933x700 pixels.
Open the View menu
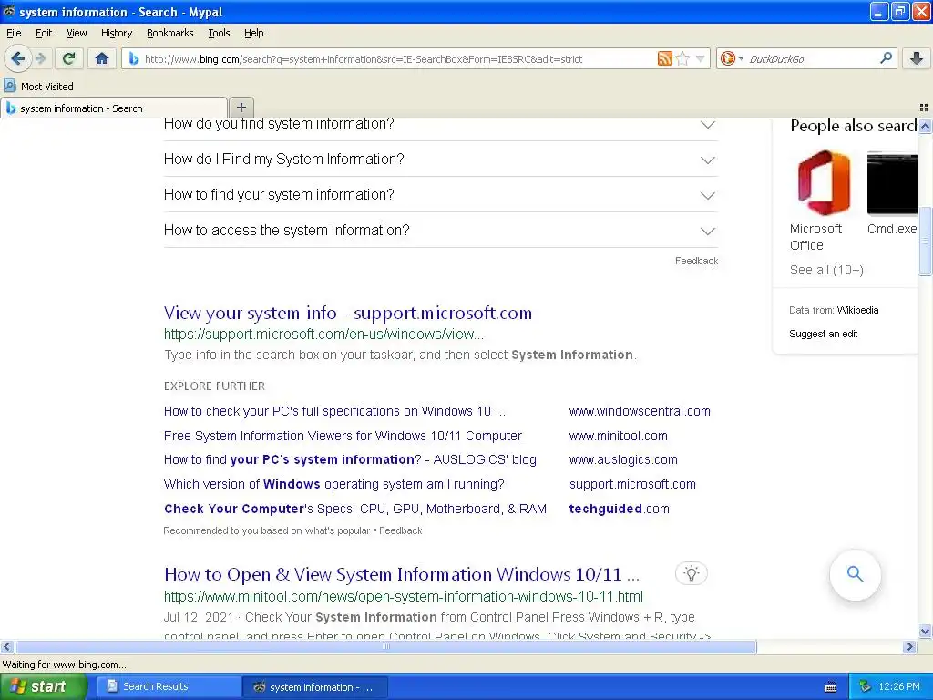[77, 34]
